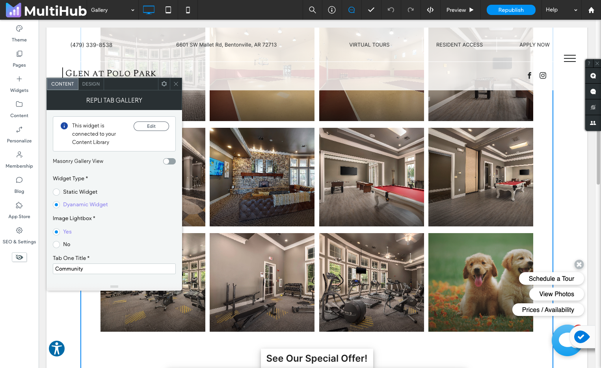Click the Preview button
Image resolution: width=601 pixels, height=368 pixels.
point(460,10)
